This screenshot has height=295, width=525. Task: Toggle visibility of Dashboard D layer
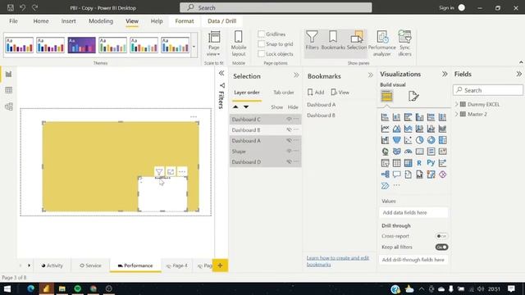pos(289,162)
